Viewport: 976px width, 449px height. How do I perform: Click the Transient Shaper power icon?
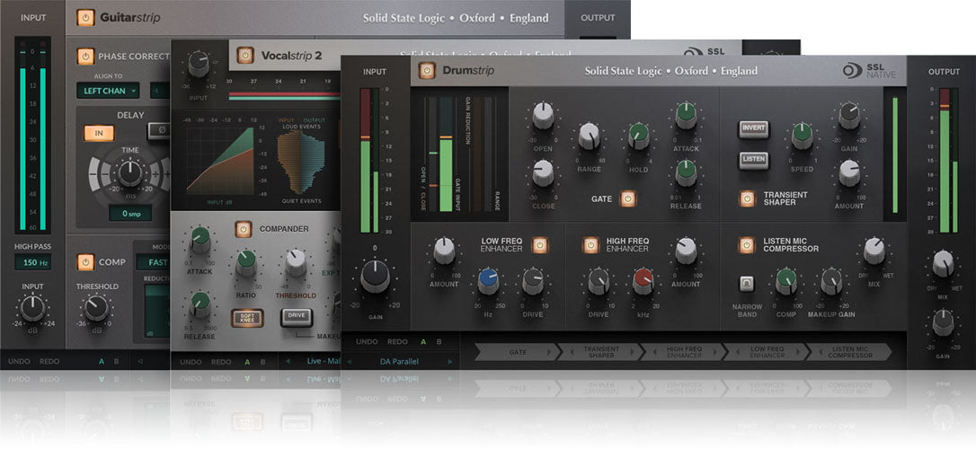coord(746,198)
